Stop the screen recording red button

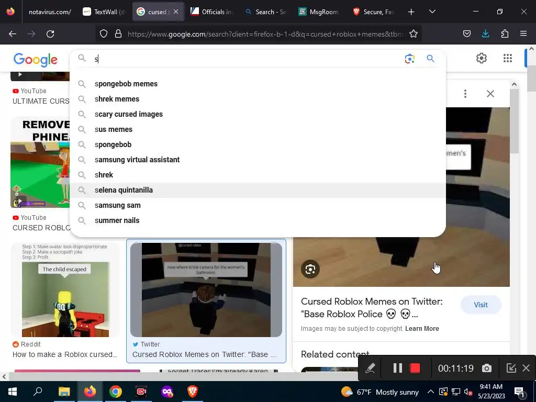click(x=415, y=368)
